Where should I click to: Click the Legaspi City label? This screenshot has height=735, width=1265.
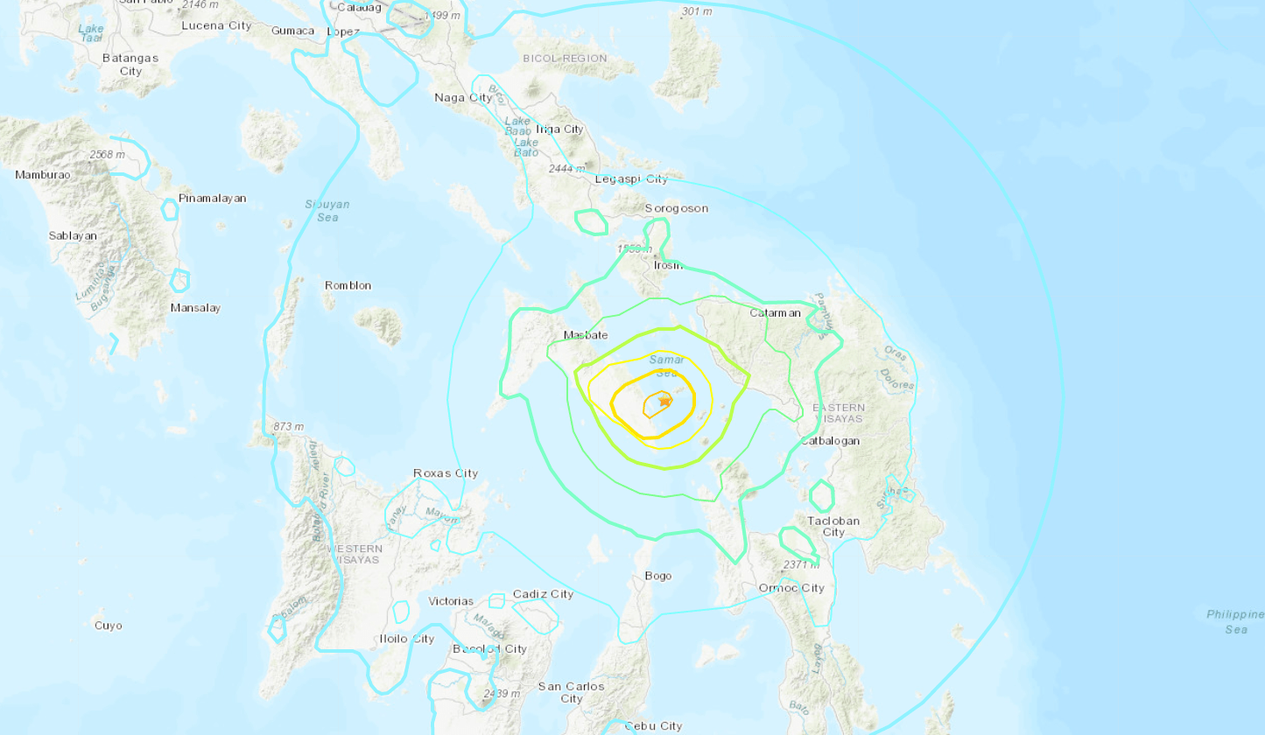pos(631,179)
